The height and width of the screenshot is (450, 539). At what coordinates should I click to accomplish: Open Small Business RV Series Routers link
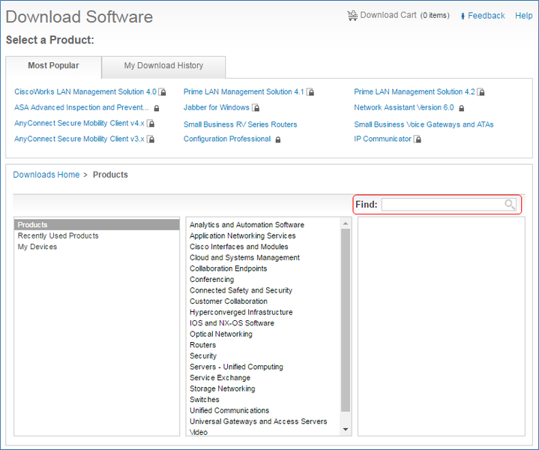point(241,124)
